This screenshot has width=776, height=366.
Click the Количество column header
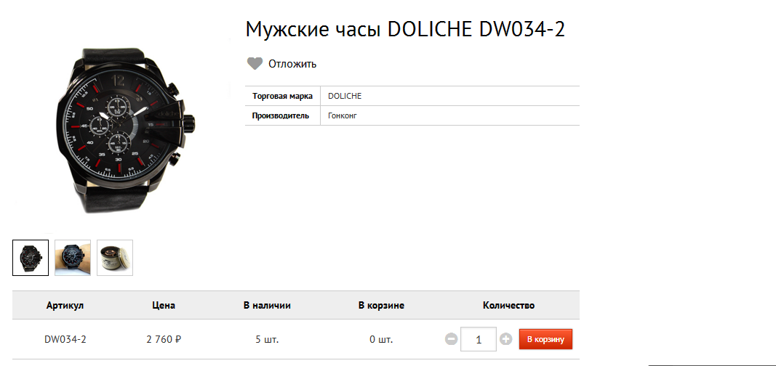click(x=509, y=305)
